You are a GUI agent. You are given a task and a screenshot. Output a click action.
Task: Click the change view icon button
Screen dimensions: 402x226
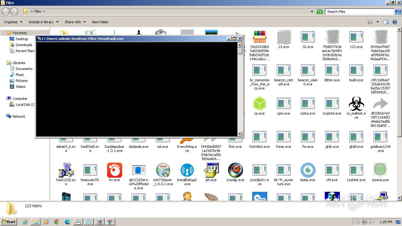370,22
